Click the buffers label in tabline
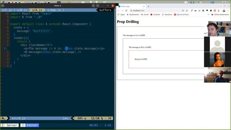 (105, 10)
